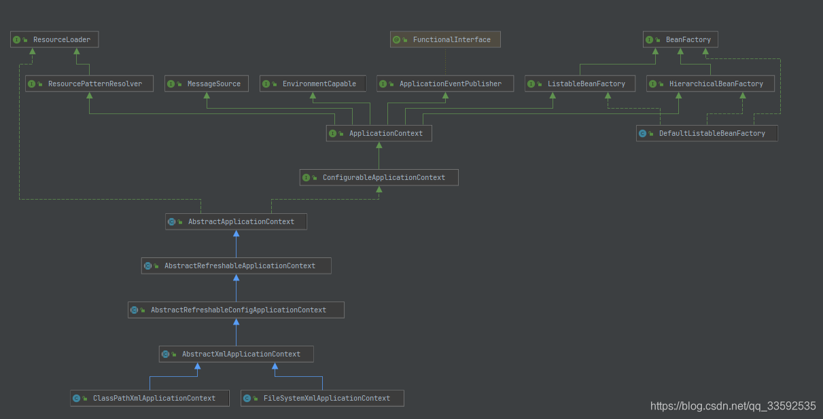Click the interface icon beside MessageSource
The height and width of the screenshot is (419, 823).
tap(171, 84)
